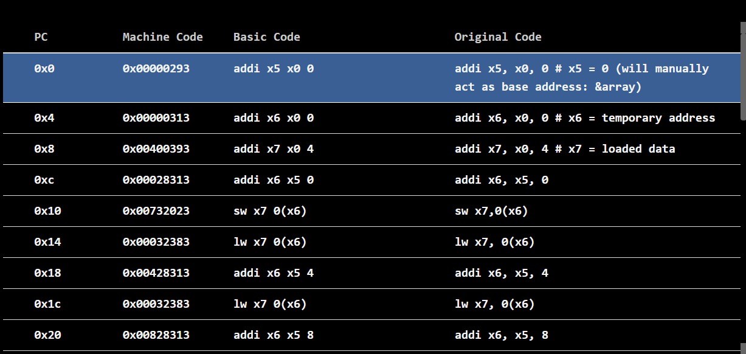
Task: Click machine code 0x00732023
Action: (156, 211)
